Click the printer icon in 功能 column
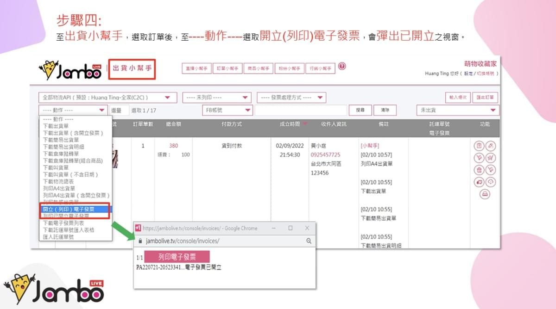This screenshot has width=556, height=309. 485,194
